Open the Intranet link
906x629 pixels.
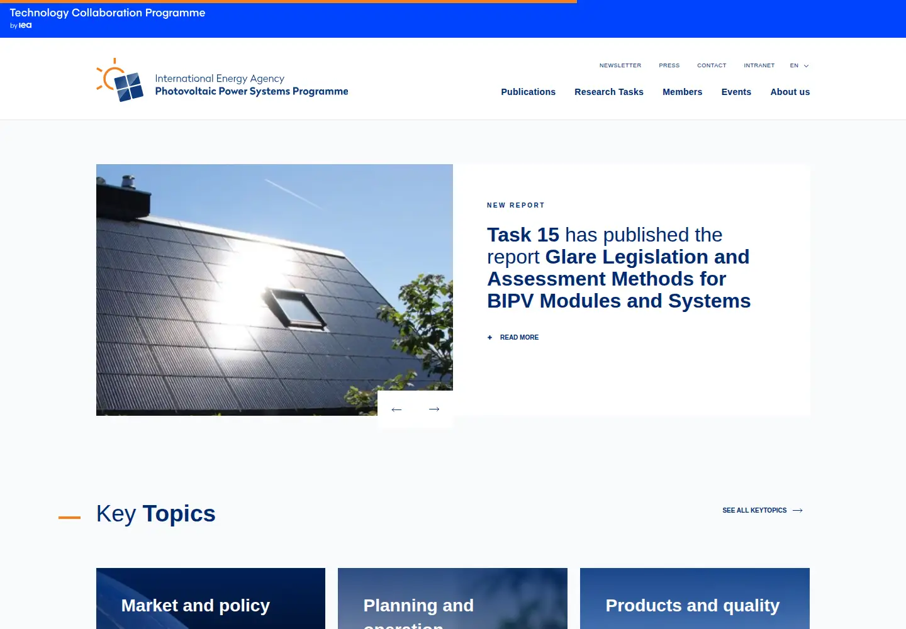pyautogui.click(x=759, y=65)
